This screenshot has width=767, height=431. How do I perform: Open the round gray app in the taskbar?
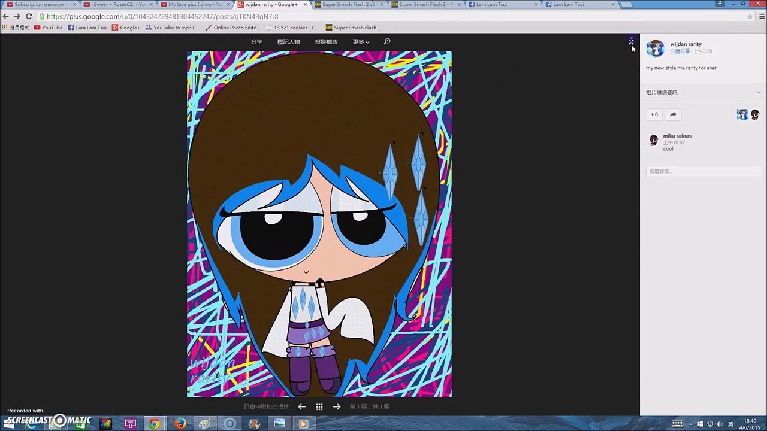click(230, 424)
